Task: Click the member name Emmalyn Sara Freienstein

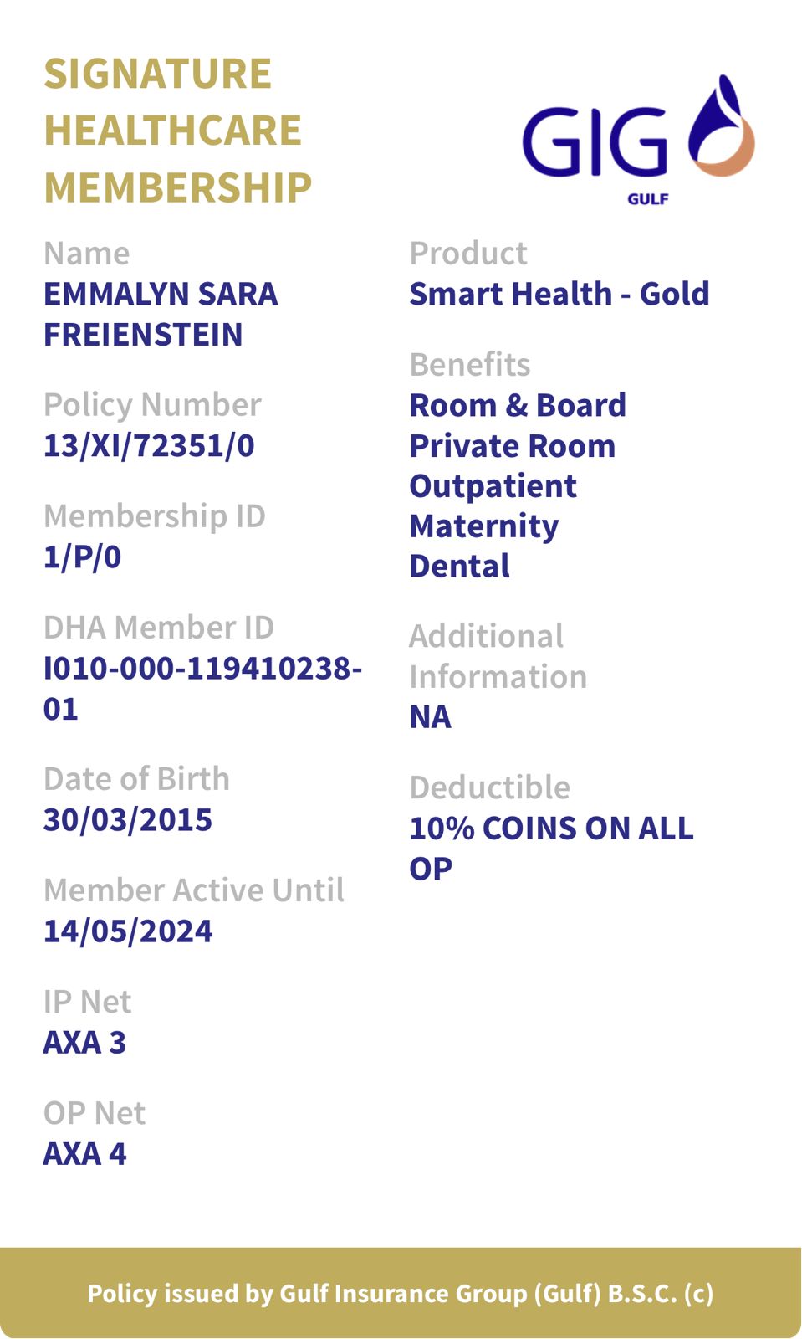Action: coord(161,314)
